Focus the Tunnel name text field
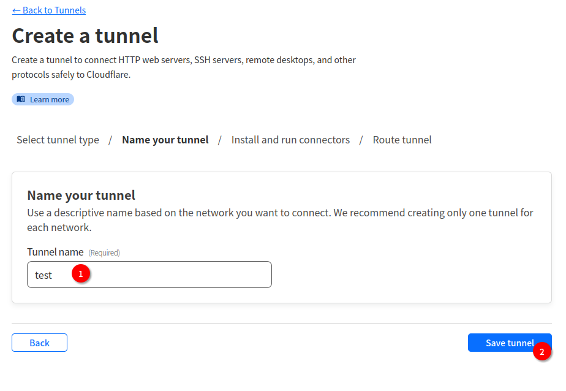 [x=172, y=275]
